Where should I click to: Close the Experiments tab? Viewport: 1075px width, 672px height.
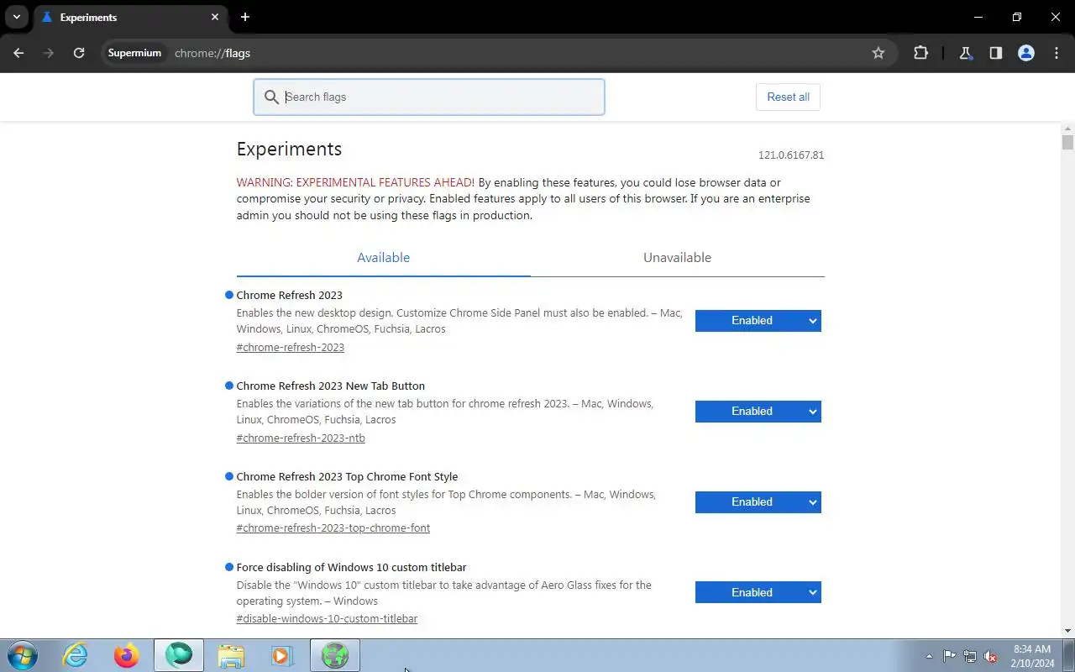pos(215,17)
